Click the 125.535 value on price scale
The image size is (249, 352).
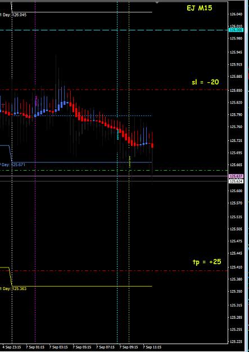point(236,217)
